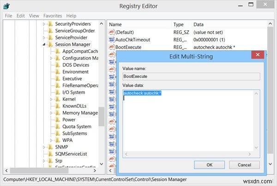
Task: Click the tree pane scroll down arrow
Action: point(102,164)
